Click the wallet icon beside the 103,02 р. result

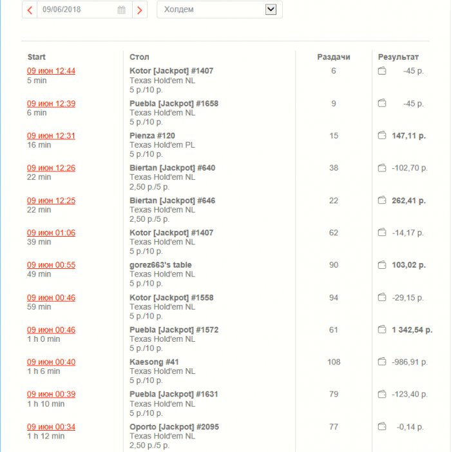coord(382,264)
